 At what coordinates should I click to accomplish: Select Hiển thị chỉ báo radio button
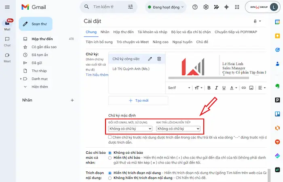[110, 158]
